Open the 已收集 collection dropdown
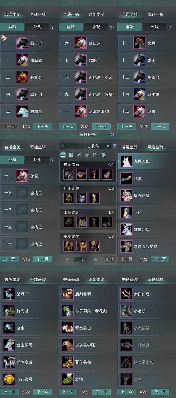Image resolution: width=176 pixels, height=398 pixels. [x=98, y=146]
